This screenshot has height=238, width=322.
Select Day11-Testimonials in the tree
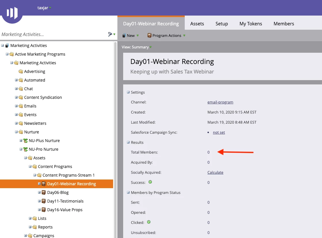pyautogui.click(x=65, y=201)
